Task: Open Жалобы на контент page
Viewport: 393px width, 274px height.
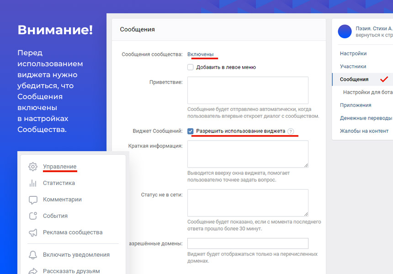Action: 364,131
